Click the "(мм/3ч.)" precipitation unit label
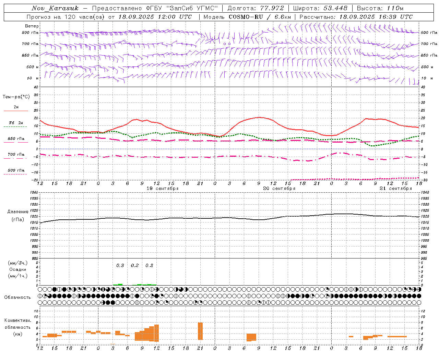Viewport: 439px width, 351px height. (x=18, y=263)
